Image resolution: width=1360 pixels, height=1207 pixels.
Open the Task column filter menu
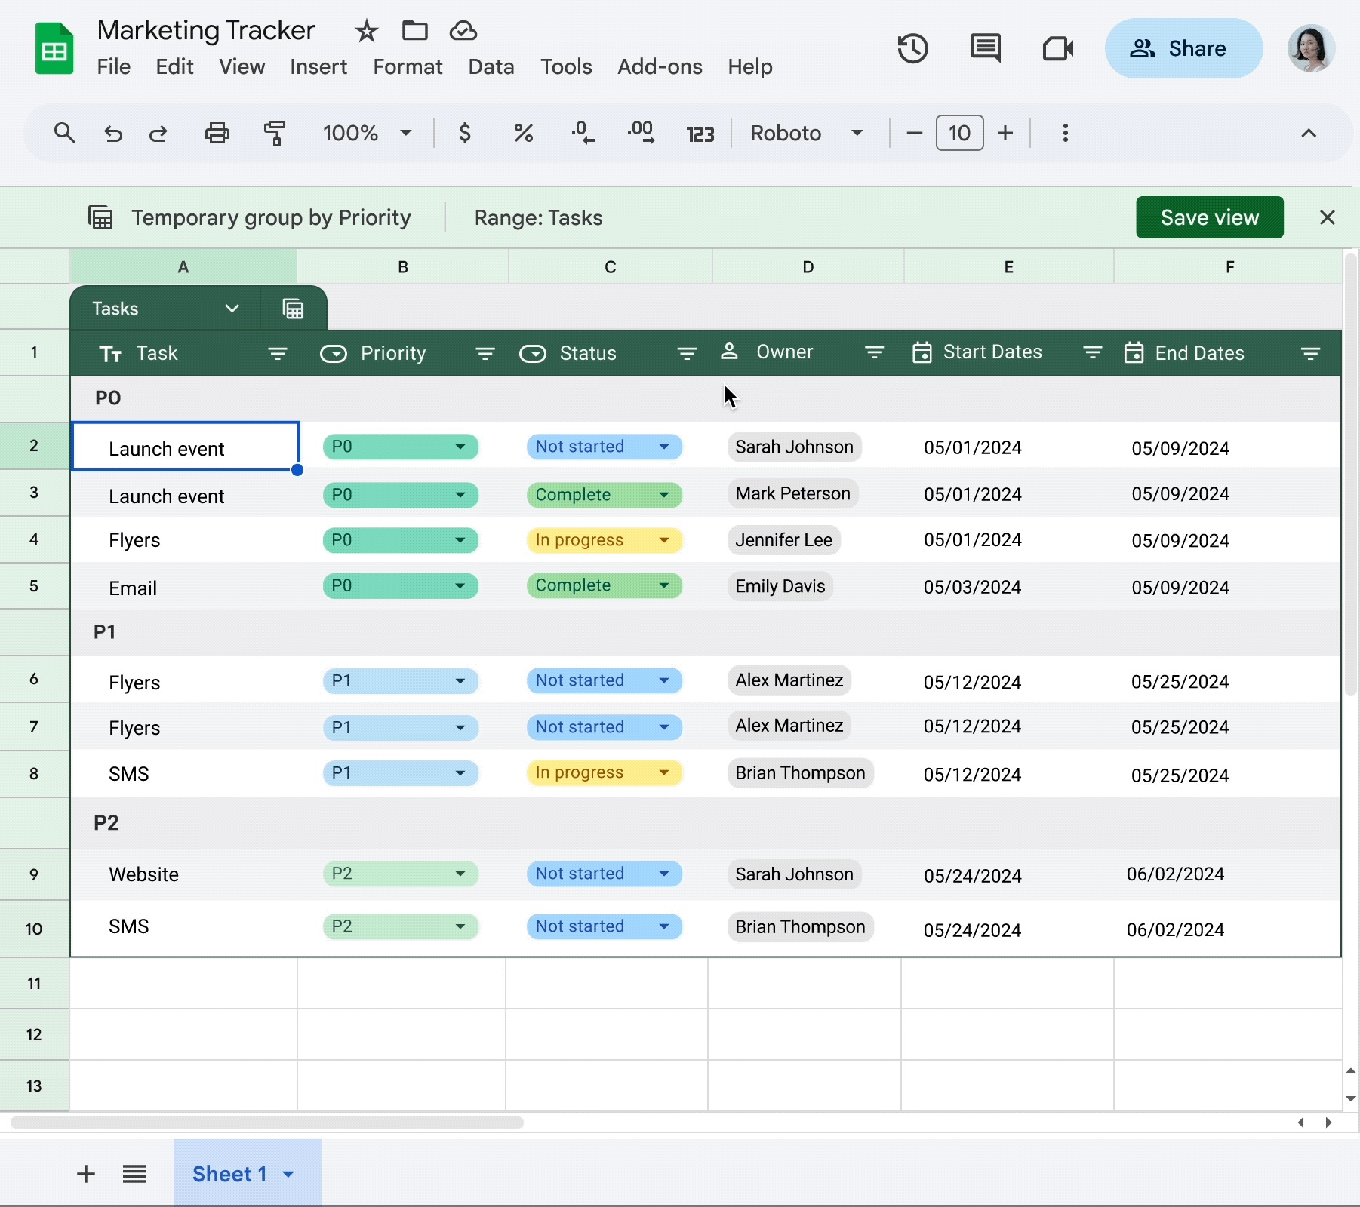coord(277,353)
